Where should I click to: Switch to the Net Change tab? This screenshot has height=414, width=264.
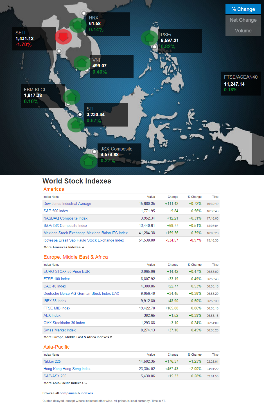click(243, 20)
